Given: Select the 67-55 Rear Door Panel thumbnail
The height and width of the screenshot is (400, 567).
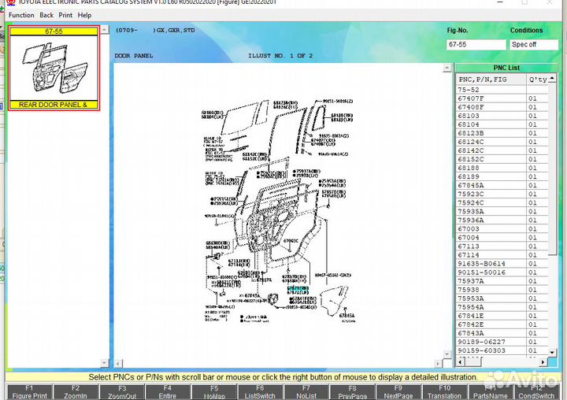Looking at the screenshot, I should tap(54, 68).
